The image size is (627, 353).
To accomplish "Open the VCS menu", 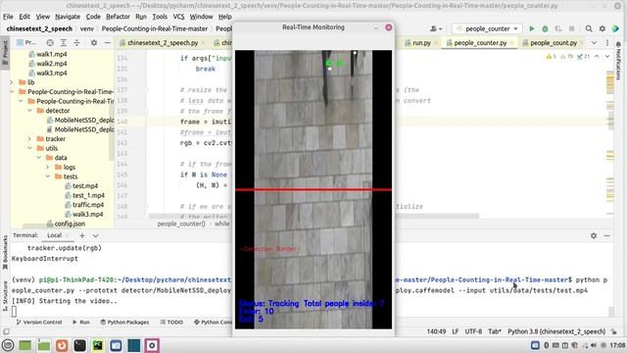I will click(178, 17).
